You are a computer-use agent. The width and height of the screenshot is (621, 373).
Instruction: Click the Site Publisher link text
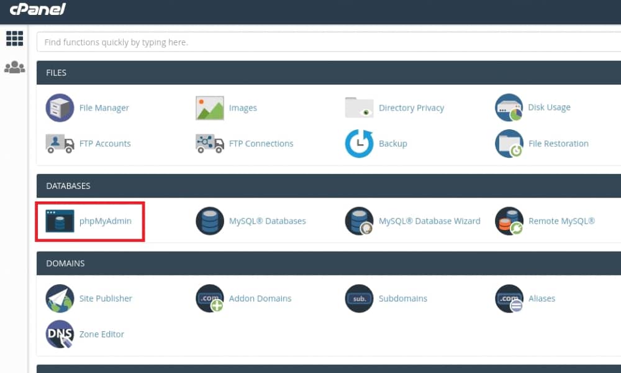click(x=106, y=298)
